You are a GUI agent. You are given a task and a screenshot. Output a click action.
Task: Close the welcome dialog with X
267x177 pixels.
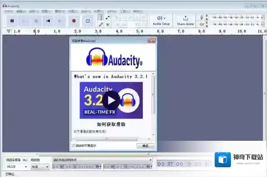coord(151,41)
